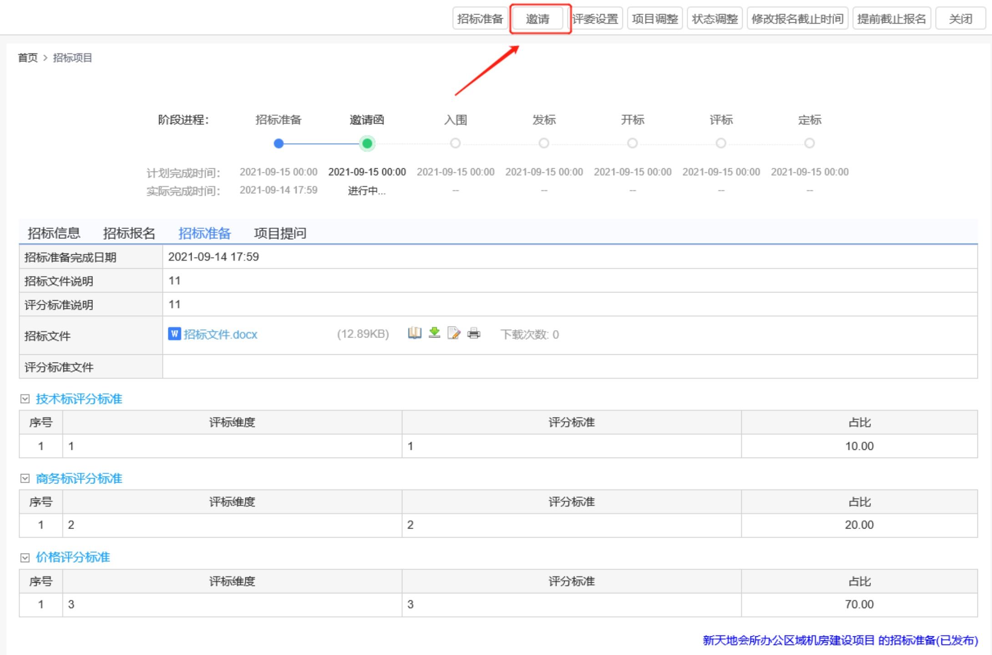
Task: Click the 提前截止报名 button
Action: tap(891, 19)
